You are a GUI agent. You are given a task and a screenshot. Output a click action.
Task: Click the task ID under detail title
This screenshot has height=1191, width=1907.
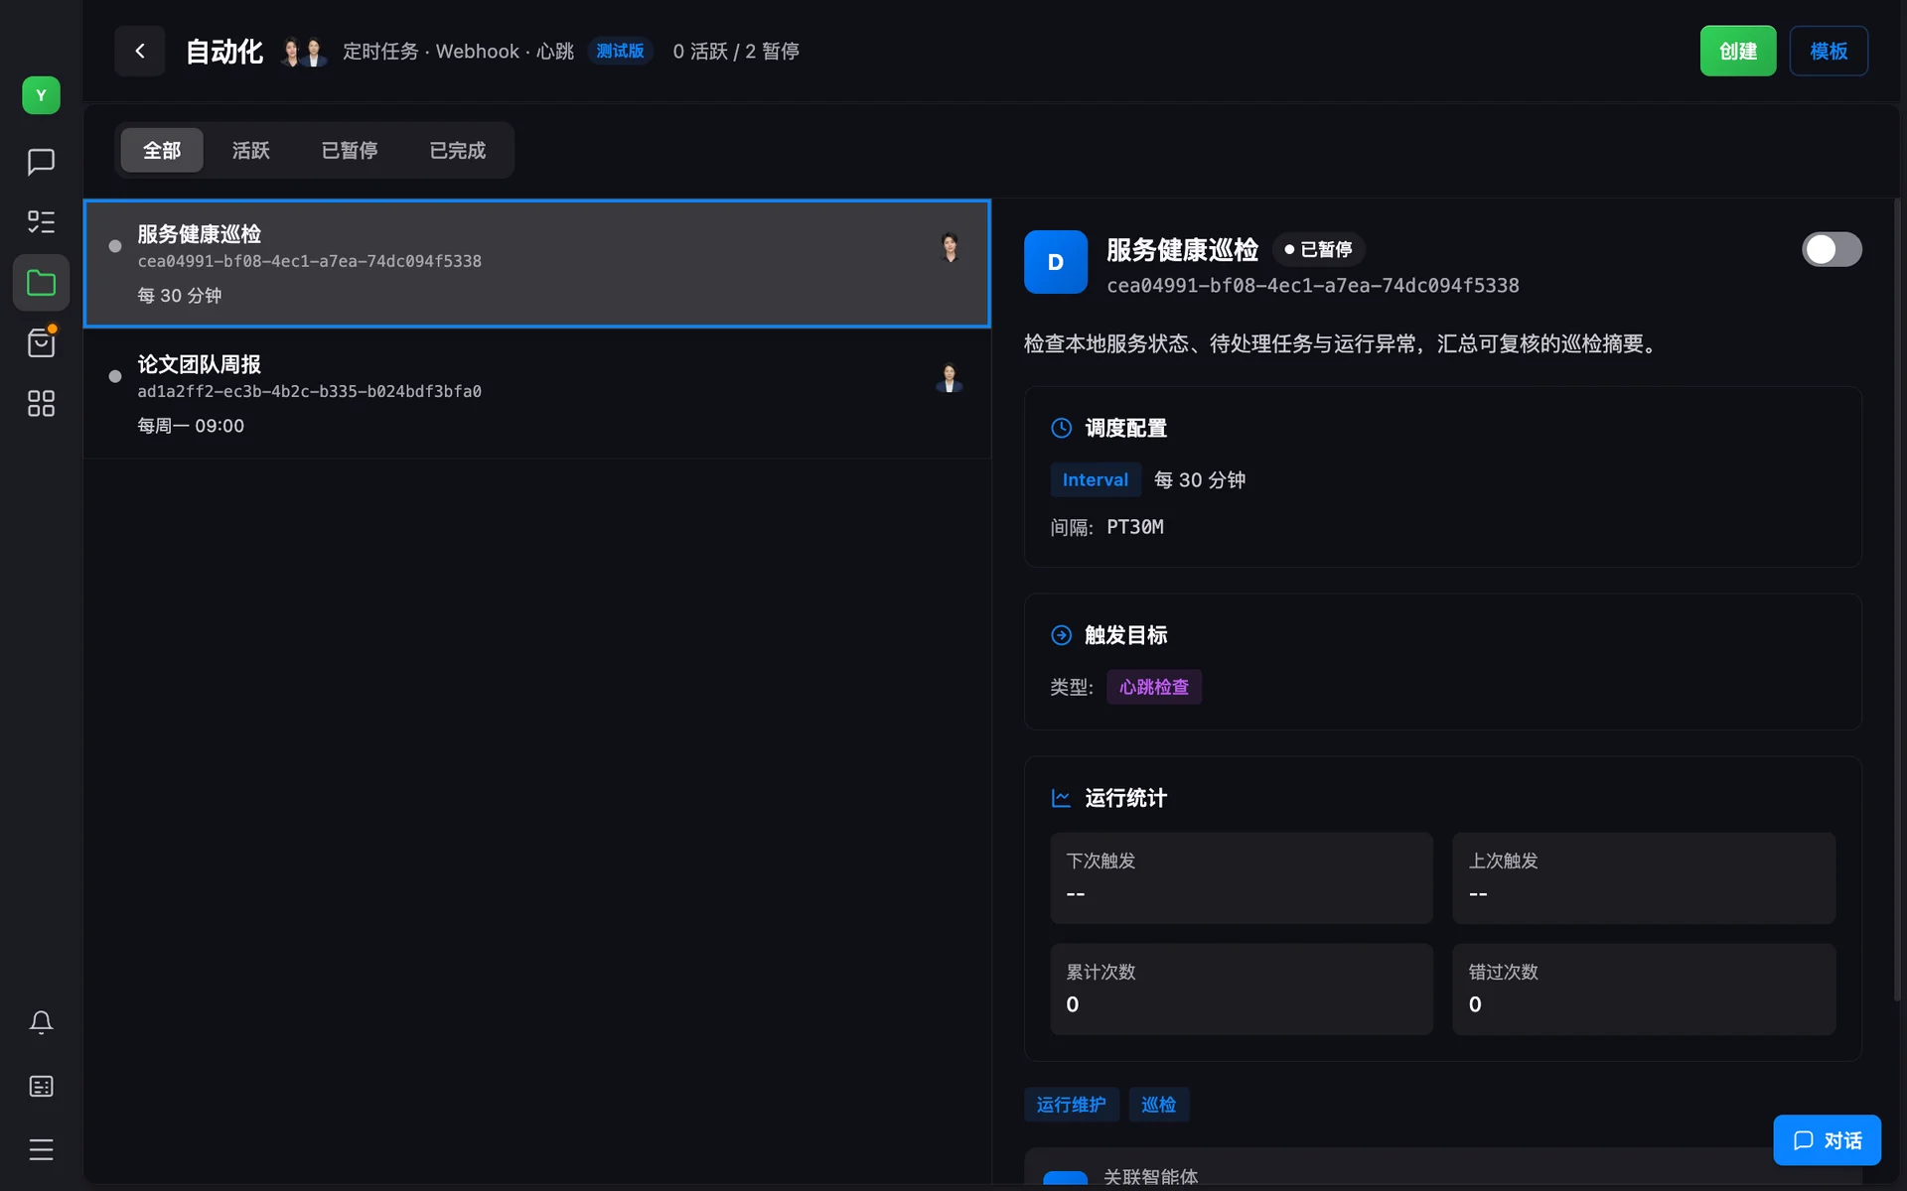[1313, 286]
